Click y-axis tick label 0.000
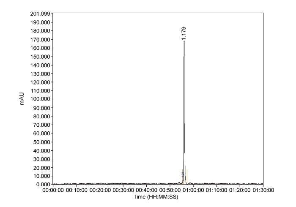Viewport: 296px width, 207px height. tap(43, 184)
